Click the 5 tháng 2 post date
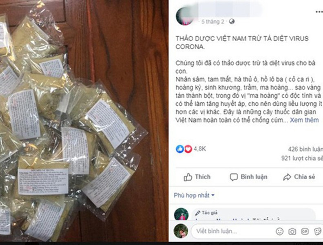Image resolution: width=323 pixels, height=245 pixels. 213,22
